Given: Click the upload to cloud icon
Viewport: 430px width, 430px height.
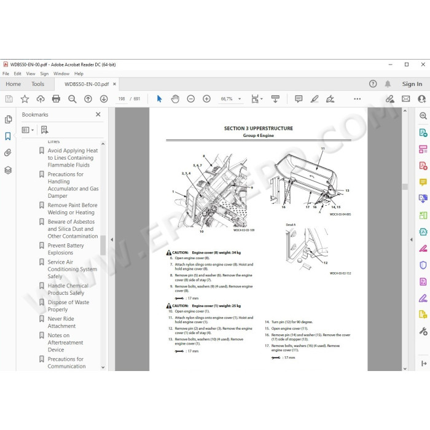Looking at the screenshot, I should tap(41, 99).
